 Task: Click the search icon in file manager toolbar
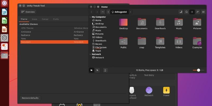click(x=186, y=12)
